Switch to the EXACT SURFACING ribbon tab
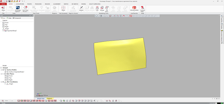Screen dimensions: 224x104 point(95,4)
